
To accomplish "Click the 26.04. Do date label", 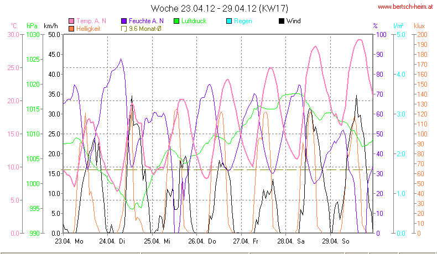I will click(x=202, y=241).
